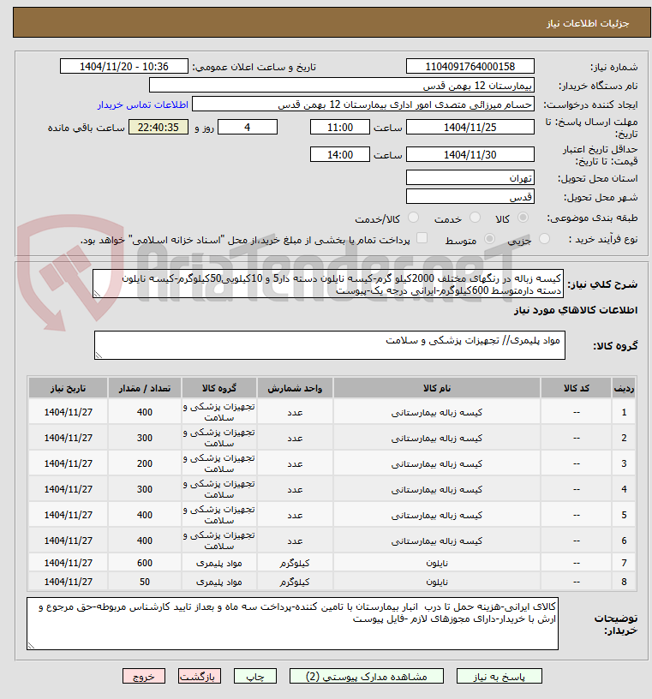Select the خدمت radio button
The width and height of the screenshot is (652, 699).
(x=475, y=218)
